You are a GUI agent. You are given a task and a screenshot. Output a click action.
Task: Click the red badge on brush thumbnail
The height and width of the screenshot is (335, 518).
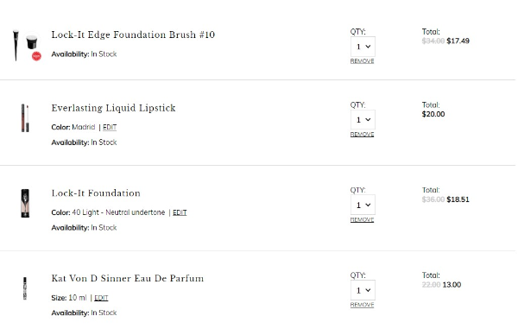[x=36, y=56]
